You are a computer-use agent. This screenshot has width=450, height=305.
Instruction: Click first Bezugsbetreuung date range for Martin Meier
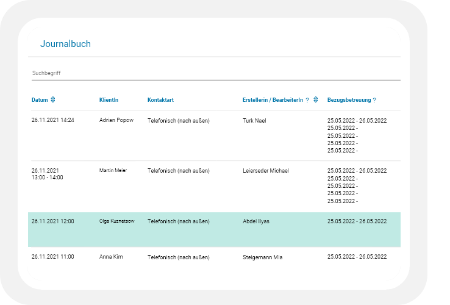pyautogui.click(x=357, y=171)
